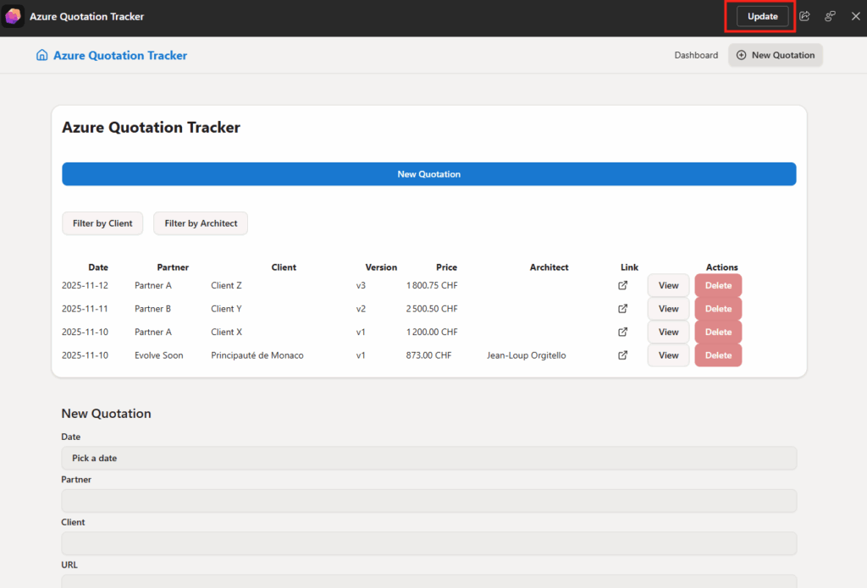Screen dimensions: 867x588
Task: Open the Filter by Client selector
Action: [102, 223]
